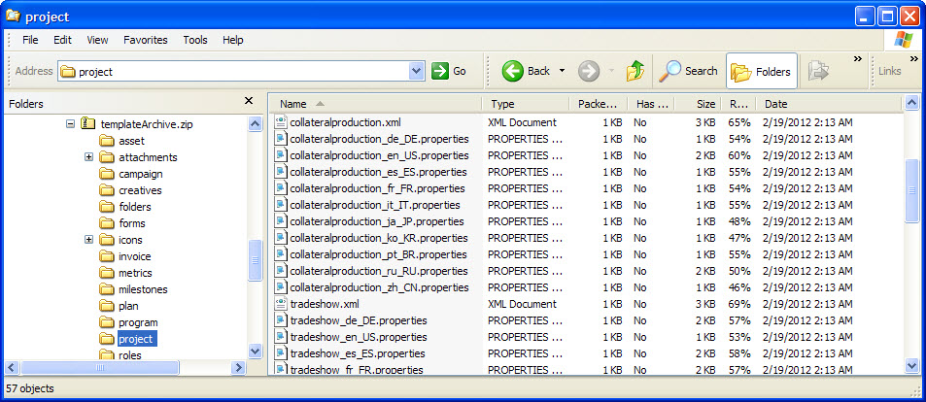Open the Tools menu
926x402 pixels.
[195, 40]
